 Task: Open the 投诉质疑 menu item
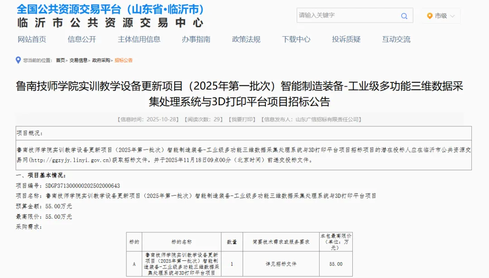346,39
